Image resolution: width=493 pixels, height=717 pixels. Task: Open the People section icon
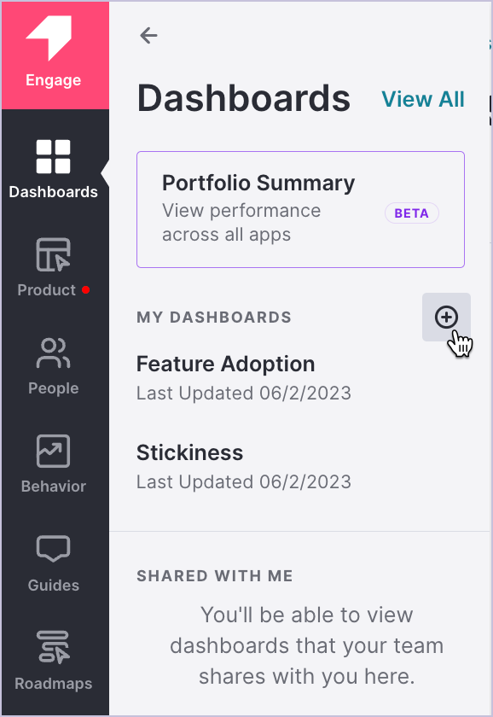click(x=54, y=353)
